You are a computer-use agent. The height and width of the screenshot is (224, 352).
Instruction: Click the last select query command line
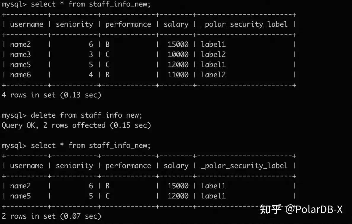pos(91,146)
